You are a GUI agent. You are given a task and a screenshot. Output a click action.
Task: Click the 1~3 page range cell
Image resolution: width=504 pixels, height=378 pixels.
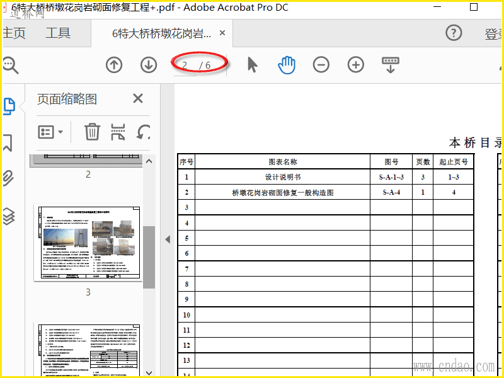coord(454,177)
